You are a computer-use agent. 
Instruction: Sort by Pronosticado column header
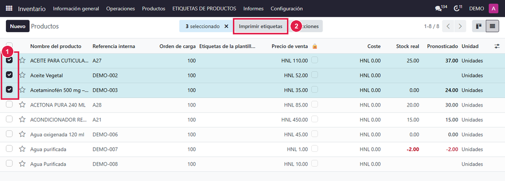(442, 46)
